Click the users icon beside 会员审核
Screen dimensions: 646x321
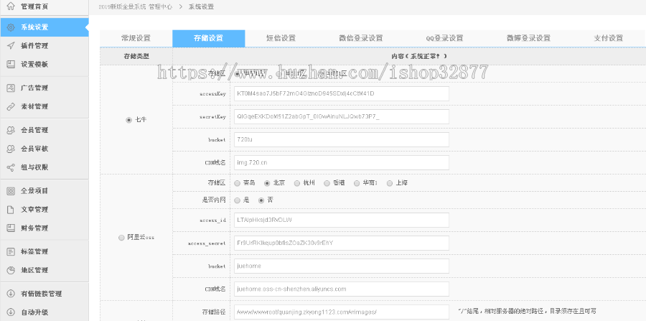[x=11, y=149]
